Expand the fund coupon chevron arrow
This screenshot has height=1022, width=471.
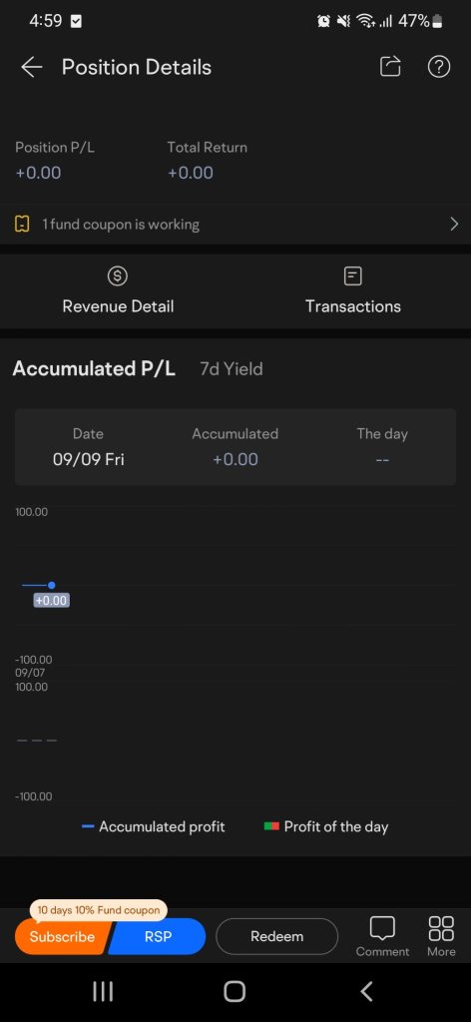coord(454,225)
